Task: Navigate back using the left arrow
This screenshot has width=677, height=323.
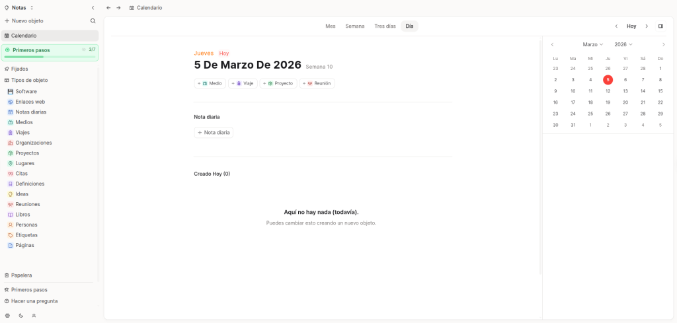Action: (108, 8)
